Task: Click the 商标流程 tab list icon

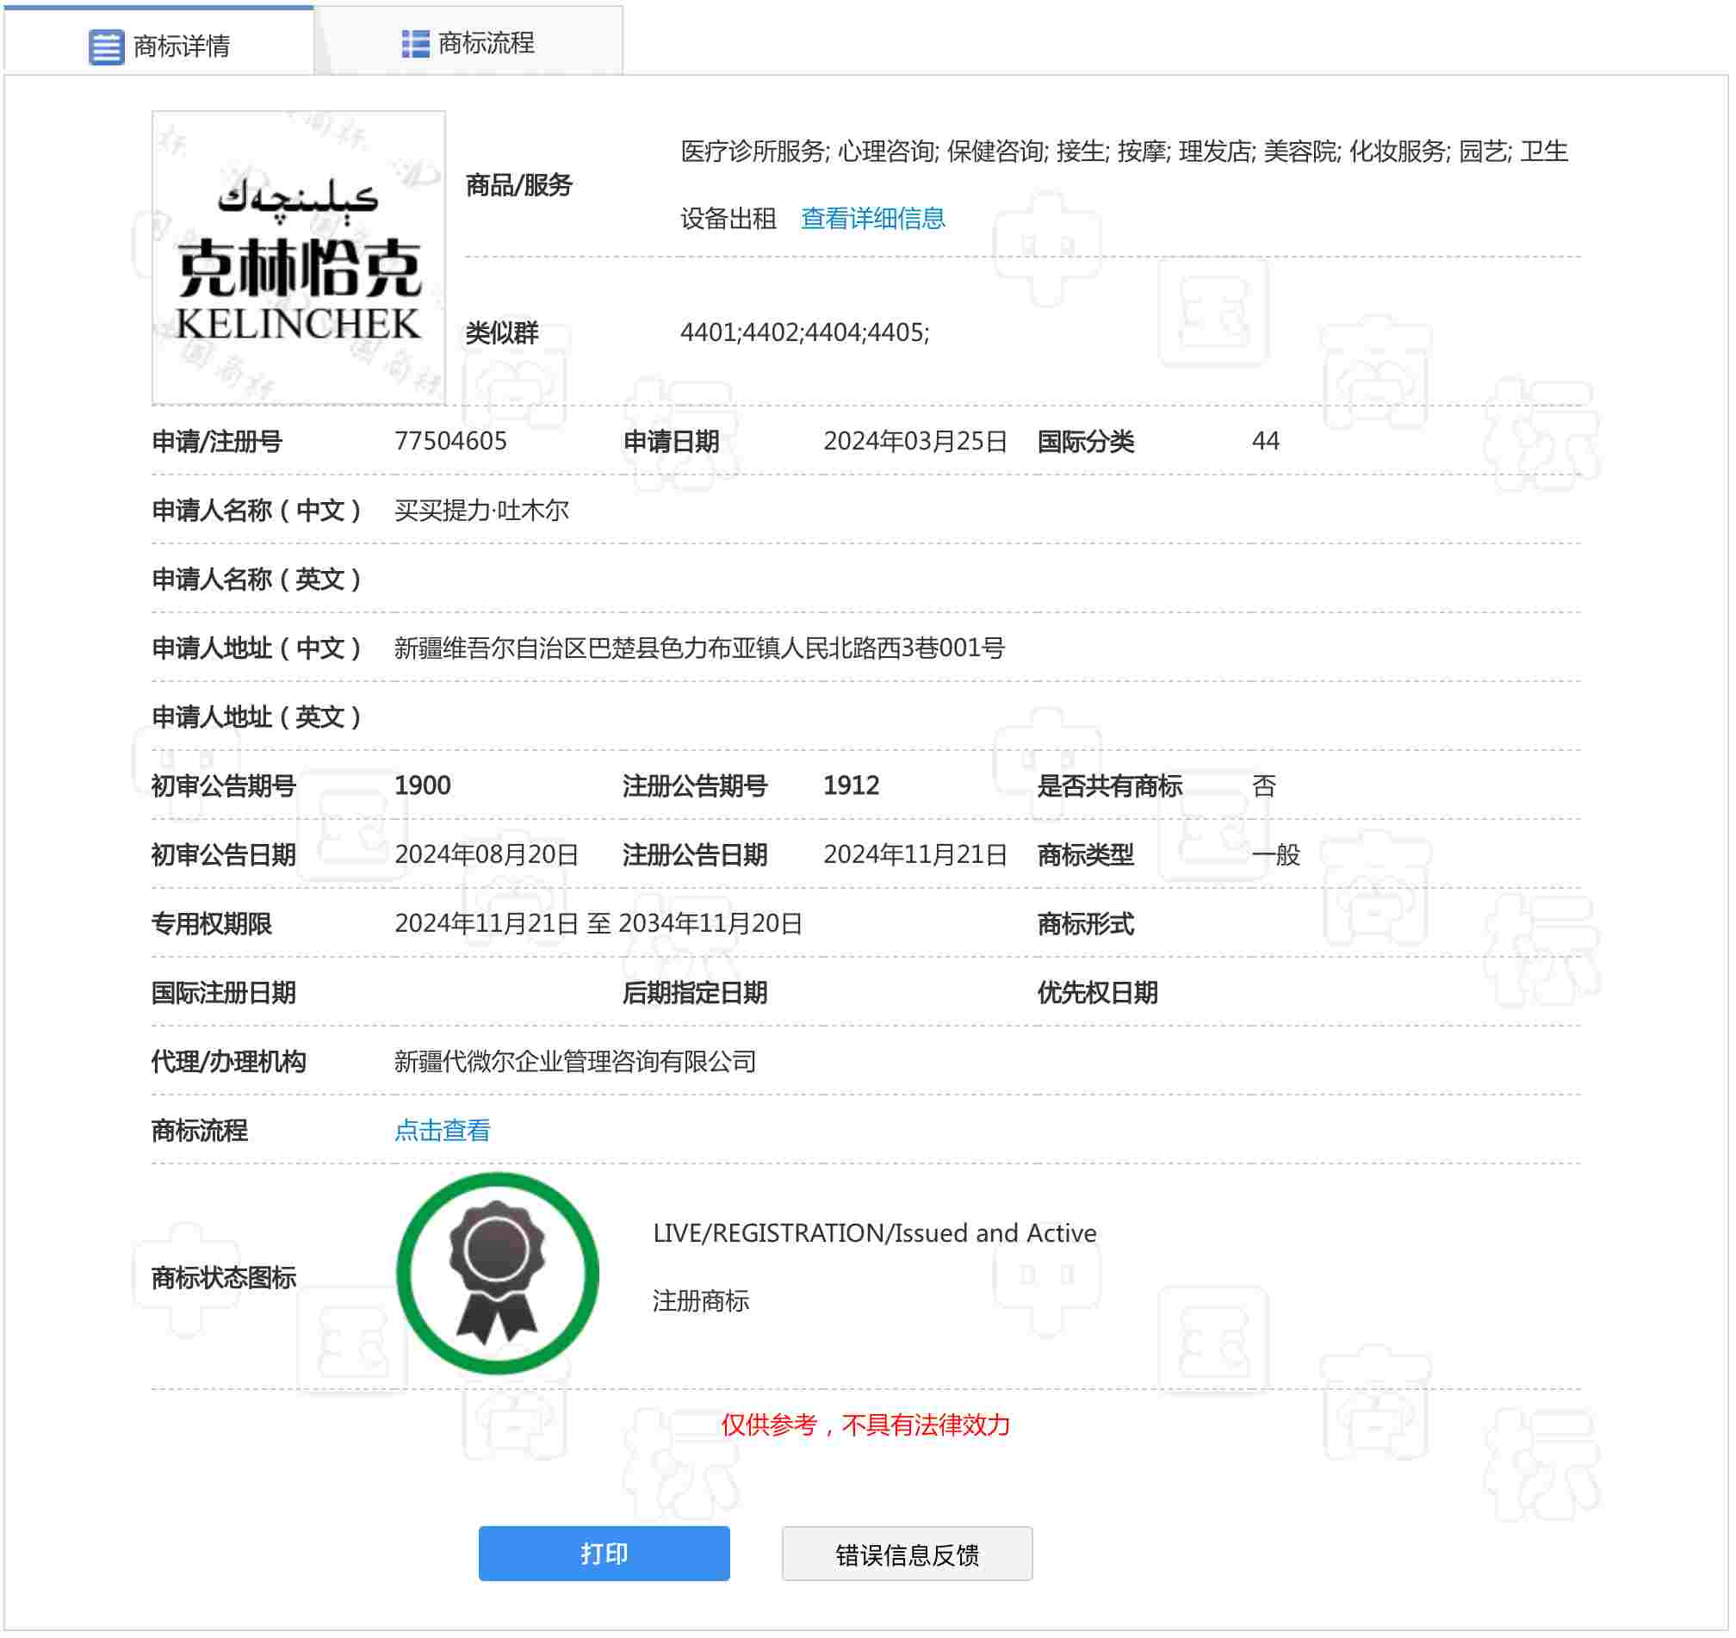Action: point(416,43)
